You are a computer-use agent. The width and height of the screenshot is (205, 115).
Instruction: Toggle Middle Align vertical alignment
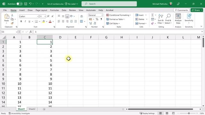click(63, 16)
